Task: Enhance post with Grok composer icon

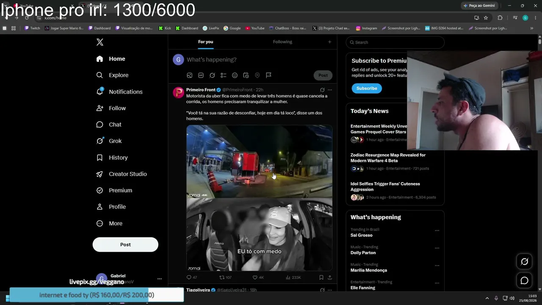Action: (212, 75)
